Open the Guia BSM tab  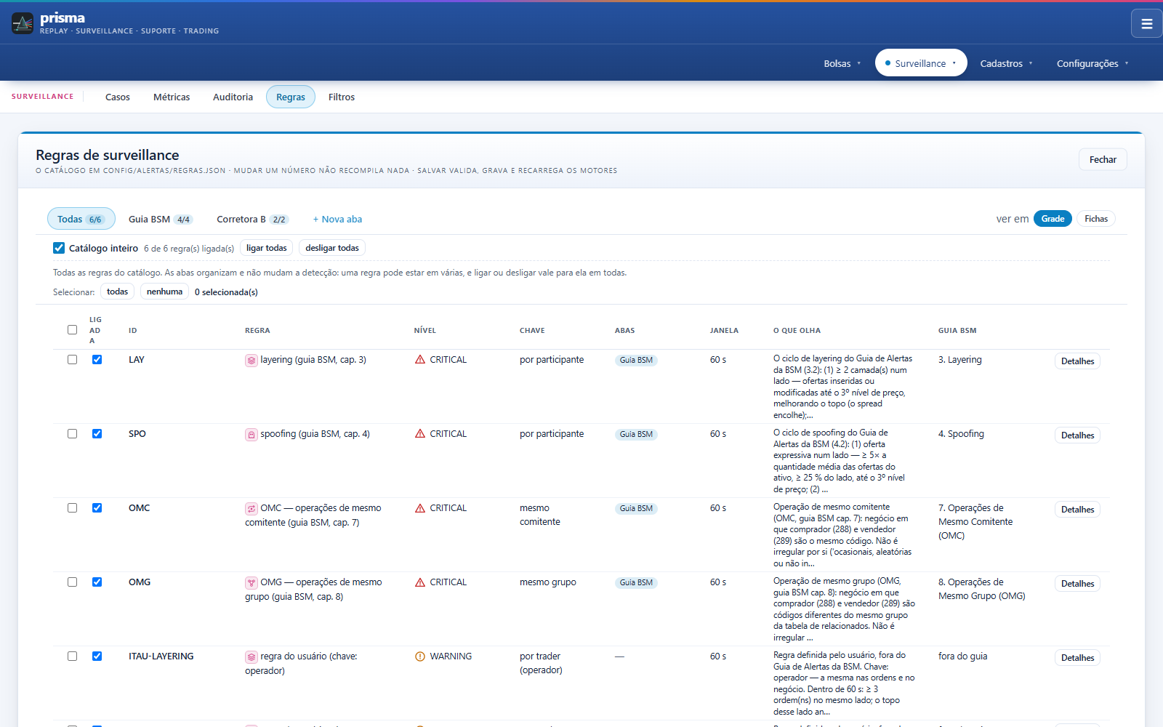(x=160, y=219)
